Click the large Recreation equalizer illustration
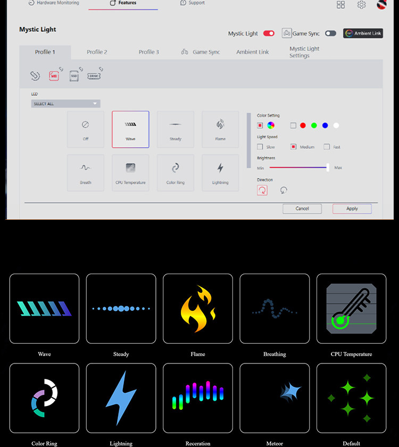The width and height of the screenshot is (399, 447). point(198,398)
